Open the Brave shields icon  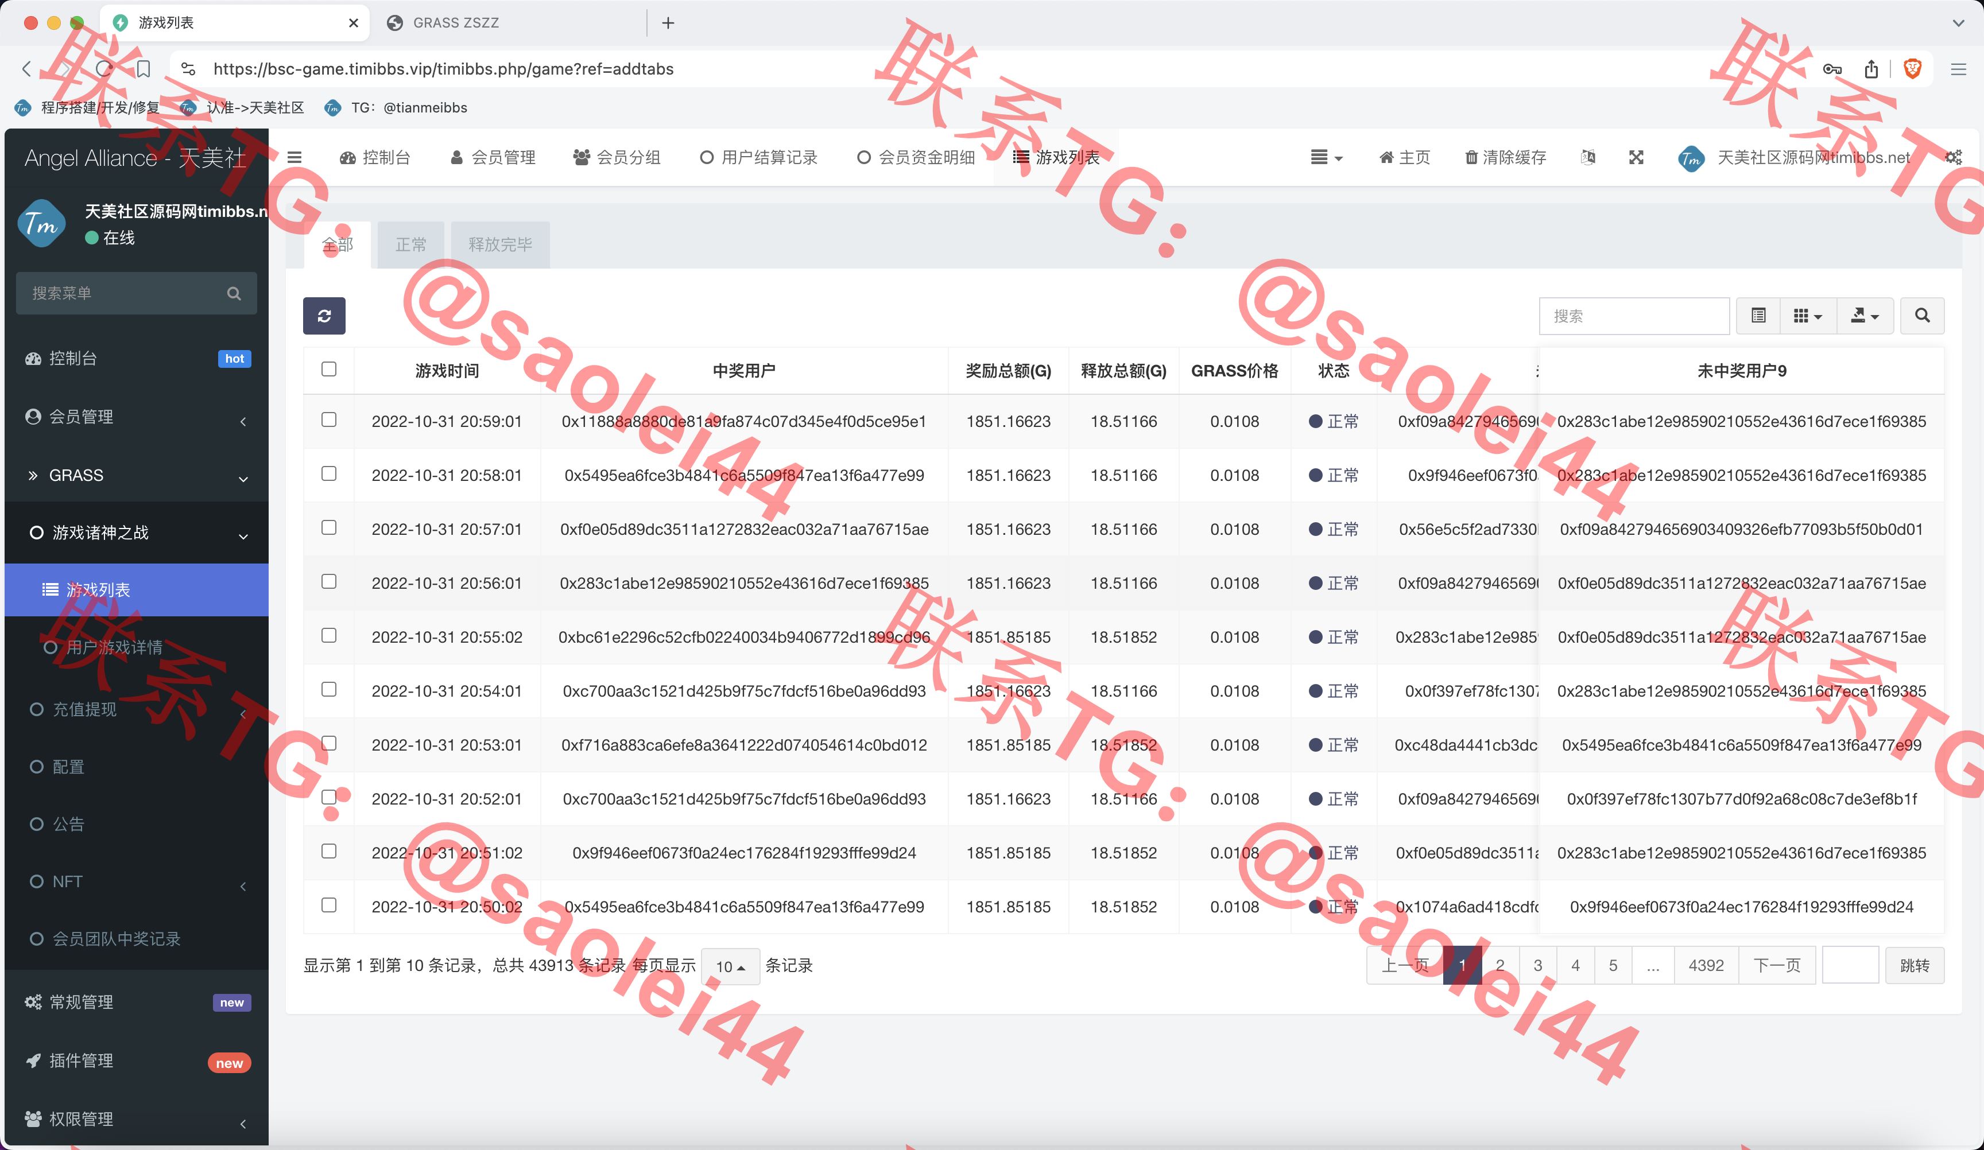[x=1912, y=68]
